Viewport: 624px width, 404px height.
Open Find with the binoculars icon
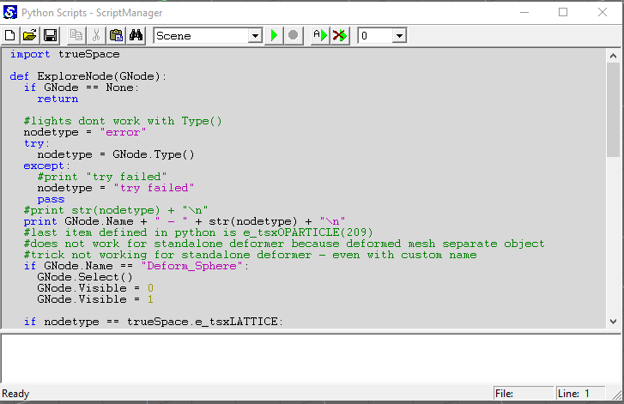coord(136,36)
